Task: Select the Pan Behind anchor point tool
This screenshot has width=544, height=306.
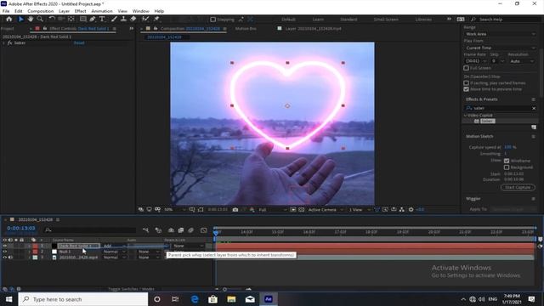Action: 71,19
